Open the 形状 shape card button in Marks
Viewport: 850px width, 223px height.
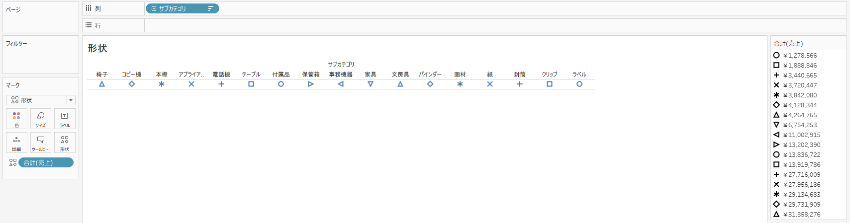tap(65, 143)
